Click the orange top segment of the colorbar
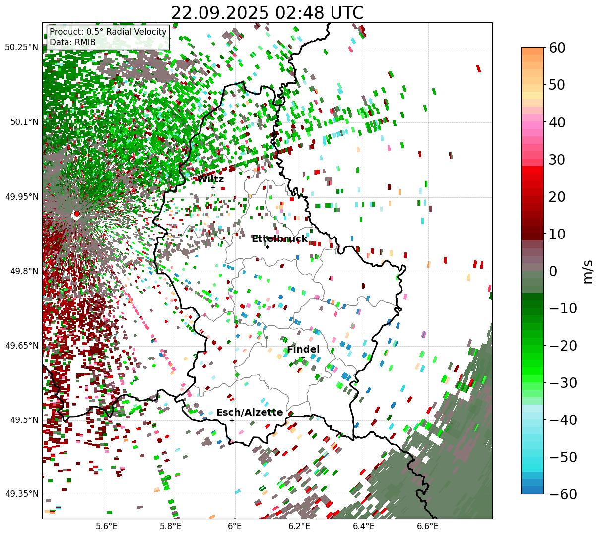The width and height of the screenshot is (599, 536). pyautogui.click(x=532, y=51)
